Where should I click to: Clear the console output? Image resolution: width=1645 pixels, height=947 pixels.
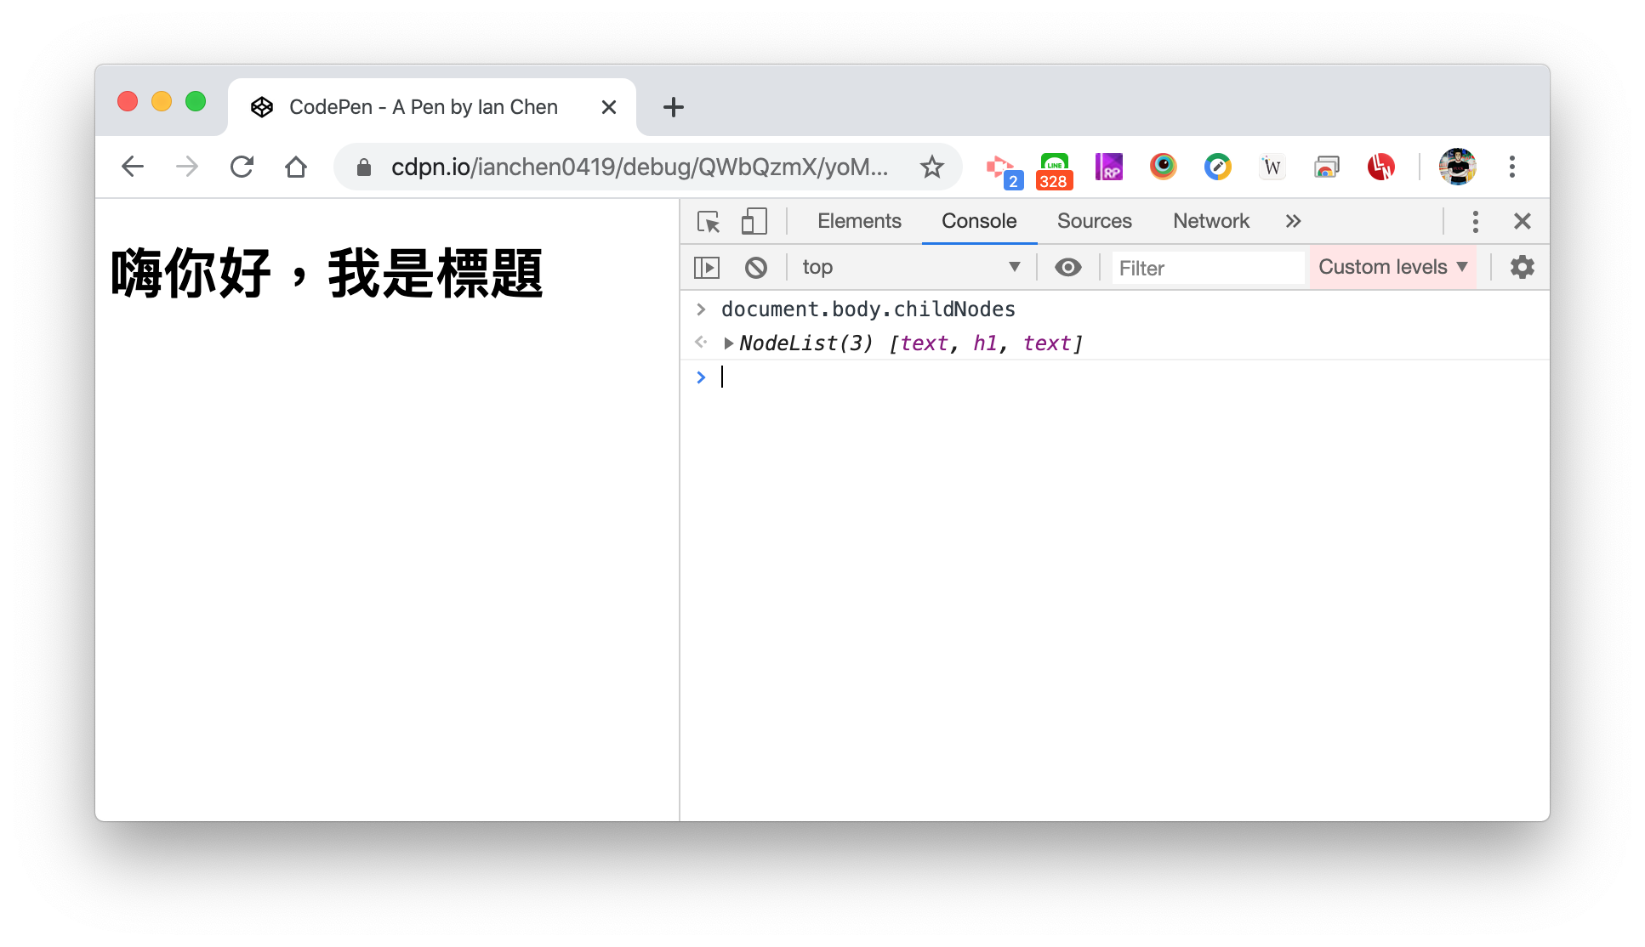(755, 268)
